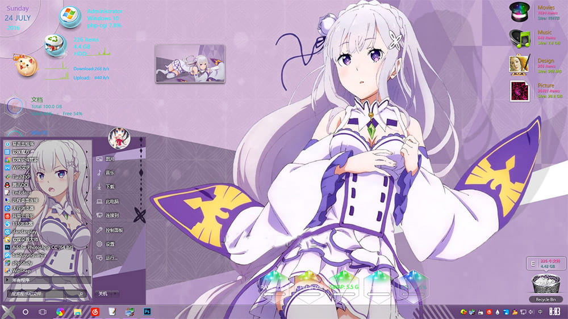The image size is (568, 319).
Task: Click the Sunday 24 JULY date gadget
Action: (18, 18)
